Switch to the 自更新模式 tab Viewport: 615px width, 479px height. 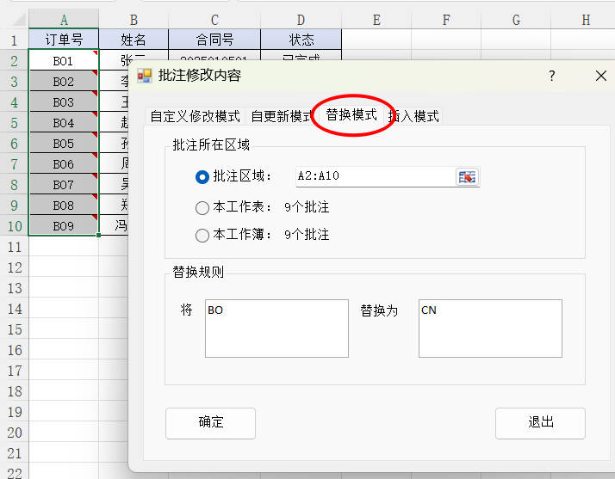coord(281,116)
